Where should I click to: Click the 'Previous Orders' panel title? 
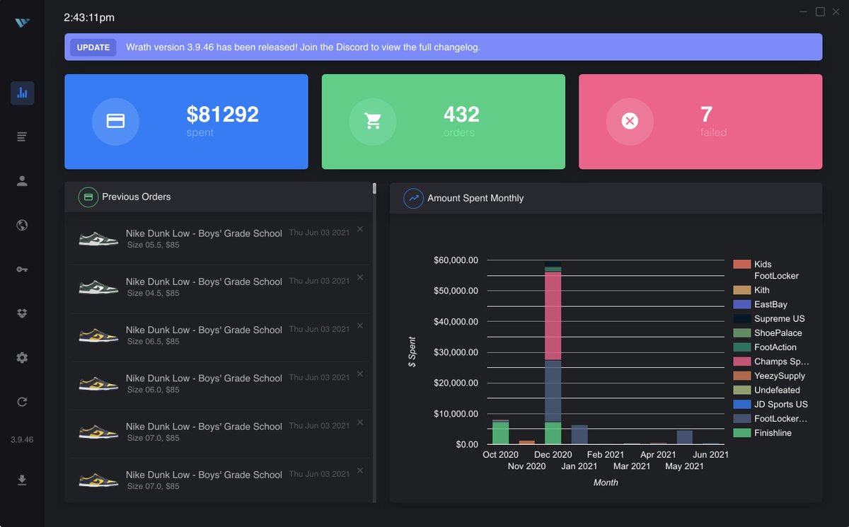tap(137, 197)
